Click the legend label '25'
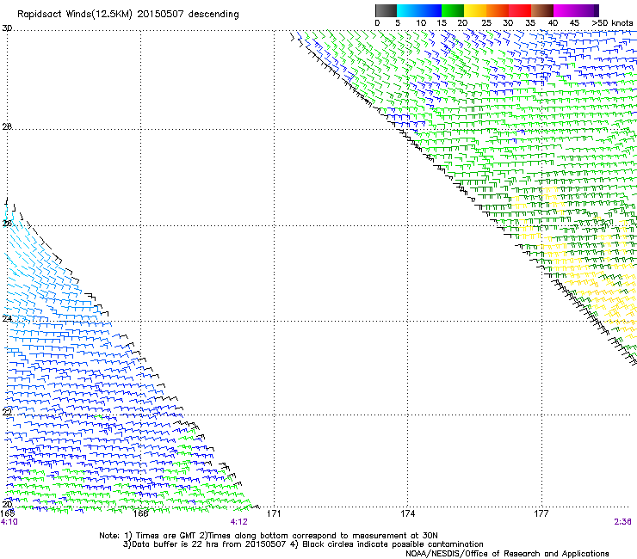Viewport: 637px width, 559px height. (x=486, y=23)
